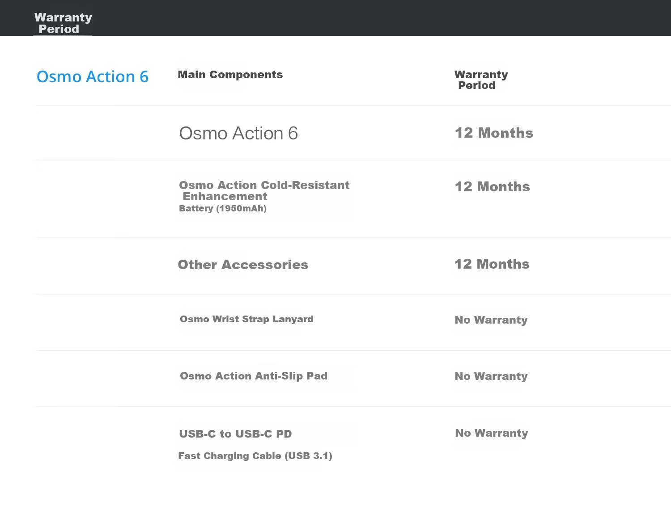
Task: Click the USB-C to USB-C PD text
Action: [x=235, y=434]
